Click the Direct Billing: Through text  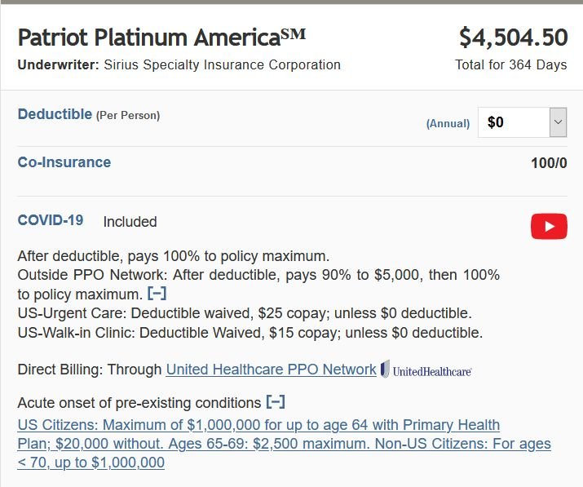pyautogui.click(x=90, y=370)
